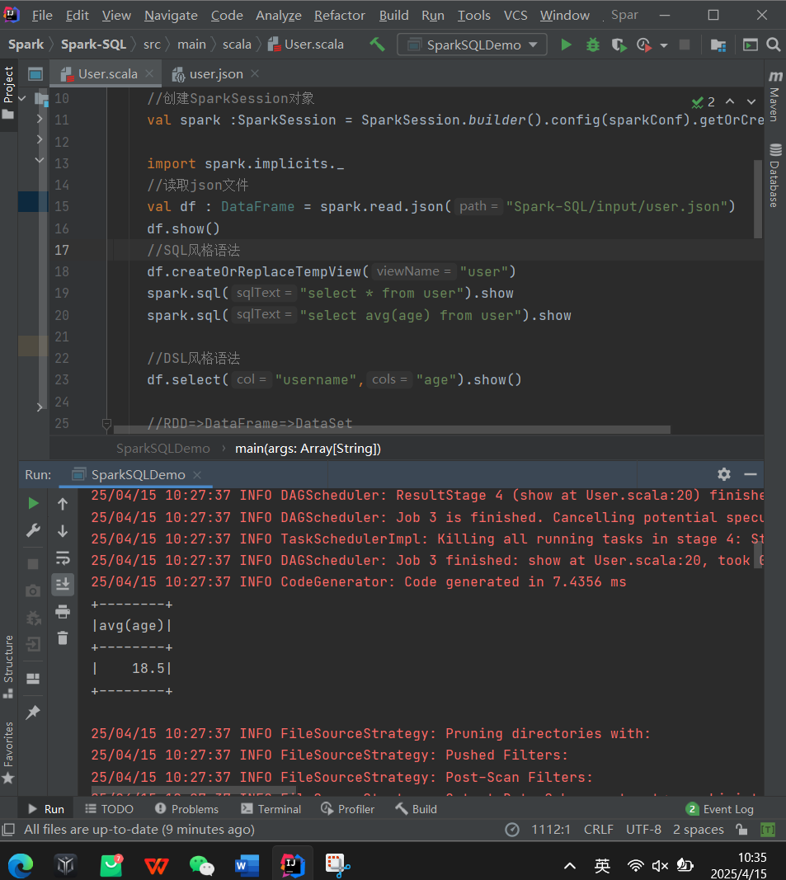Open the Profiler tool window
Image resolution: width=786 pixels, height=880 pixels.
point(347,809)
